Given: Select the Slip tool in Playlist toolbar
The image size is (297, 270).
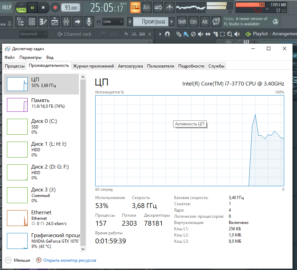Looking at the screenshot, I should click(x=208, y=34).
